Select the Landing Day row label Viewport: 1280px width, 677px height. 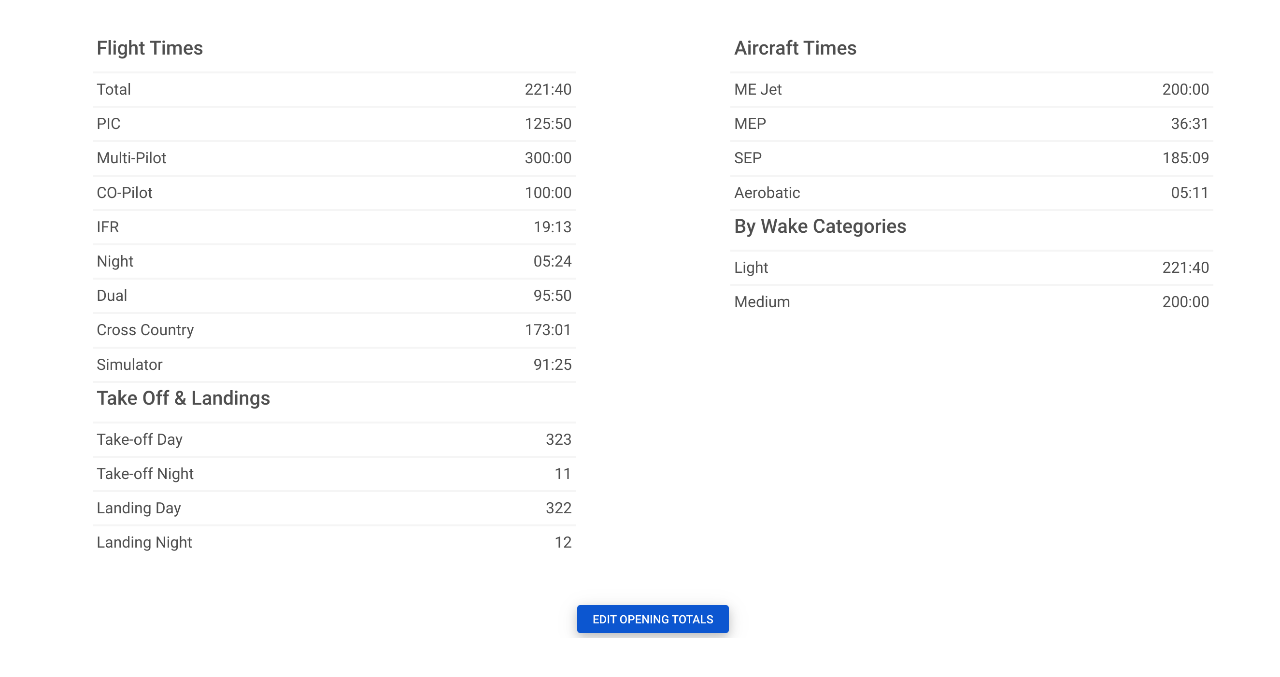pyautogui.click(x=139, y=508)
